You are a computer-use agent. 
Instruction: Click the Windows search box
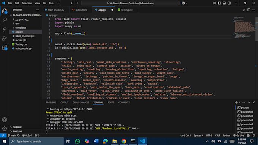(36, 141)
